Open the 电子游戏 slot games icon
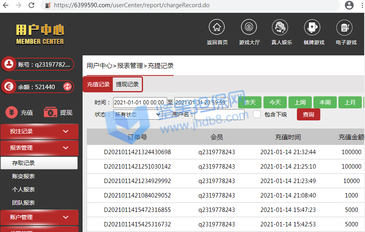The width and height of the screenshot is (365, 232). (346, 27)
